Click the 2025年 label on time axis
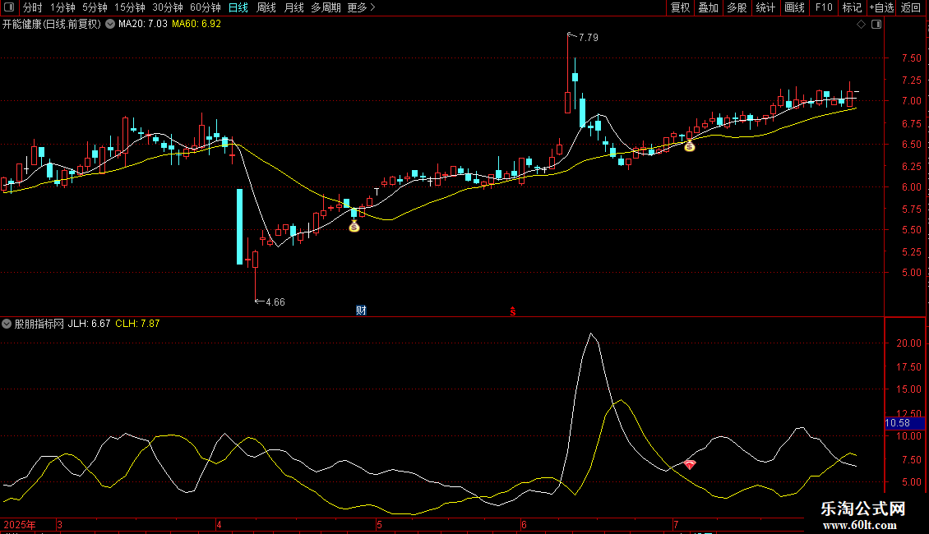Screen dimensions: 929x534 (x=20, y=525)
